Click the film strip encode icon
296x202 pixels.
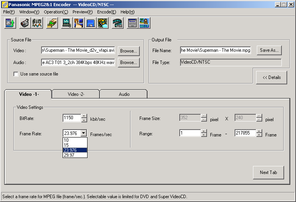click(117, 23)
